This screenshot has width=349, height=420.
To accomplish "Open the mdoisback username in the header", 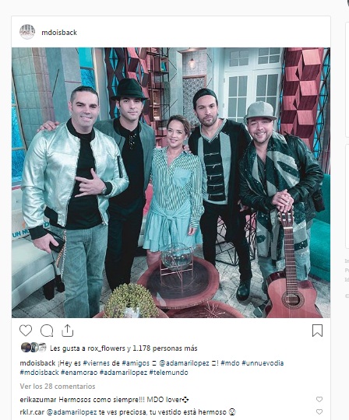I will click(x=59, y=33).
